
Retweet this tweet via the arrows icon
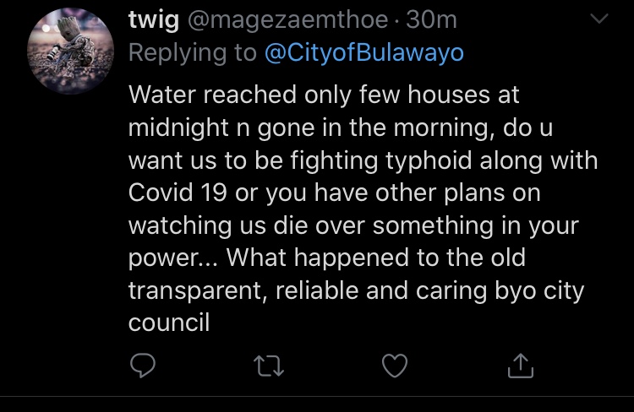coord(267,365)
